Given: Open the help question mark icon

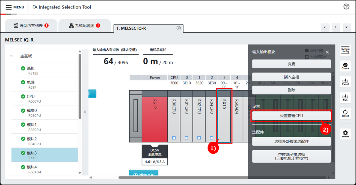Looking at the screenshot, I should pyautogui.click(x=346, y=7).
